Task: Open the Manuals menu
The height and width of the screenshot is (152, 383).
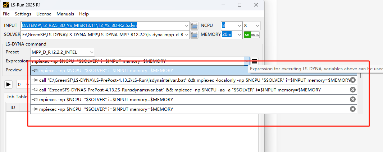Action: pyautogui.click(x=65, y=14)
